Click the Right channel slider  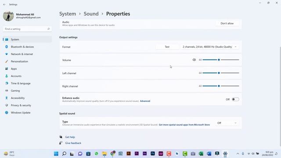[x=221, y=86]
